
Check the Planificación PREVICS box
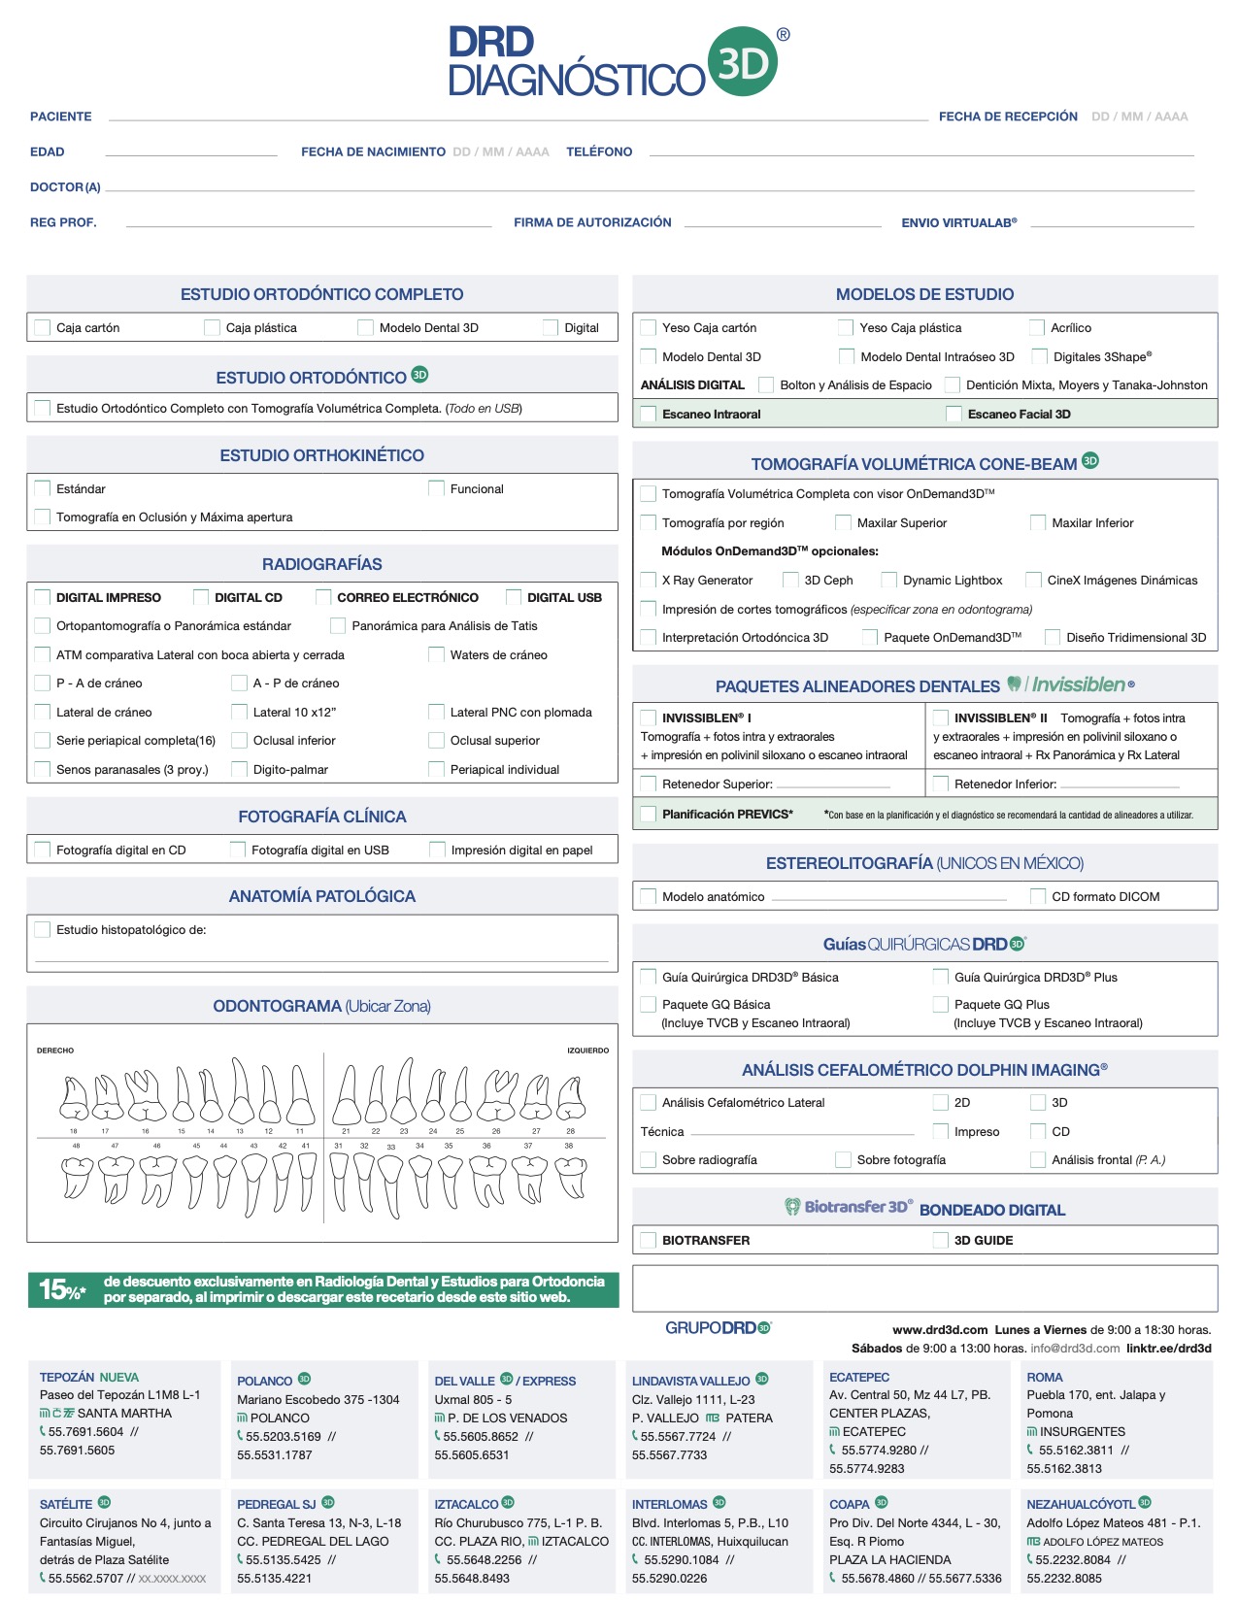(x=649, y=815)
